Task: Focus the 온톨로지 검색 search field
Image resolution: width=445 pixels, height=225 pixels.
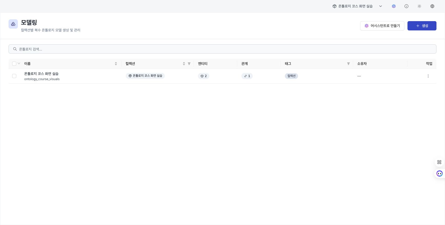Action: tap(222, 49)
